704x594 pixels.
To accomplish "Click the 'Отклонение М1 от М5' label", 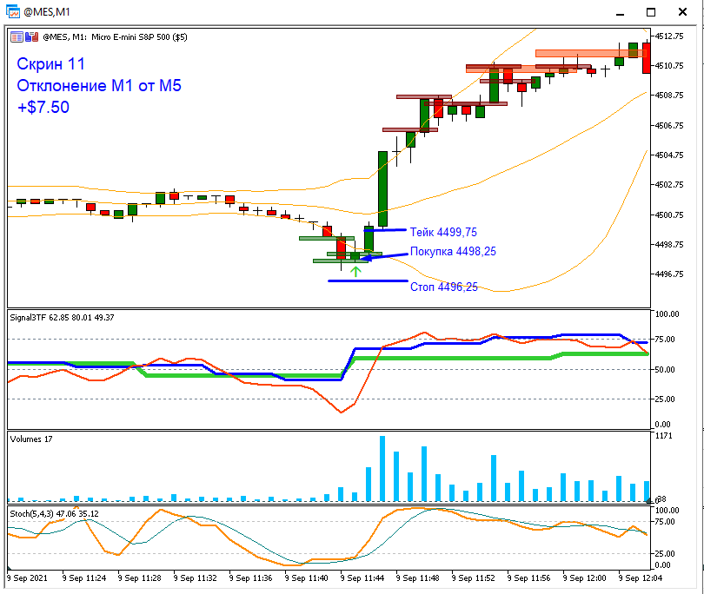I will click(99, 86).
